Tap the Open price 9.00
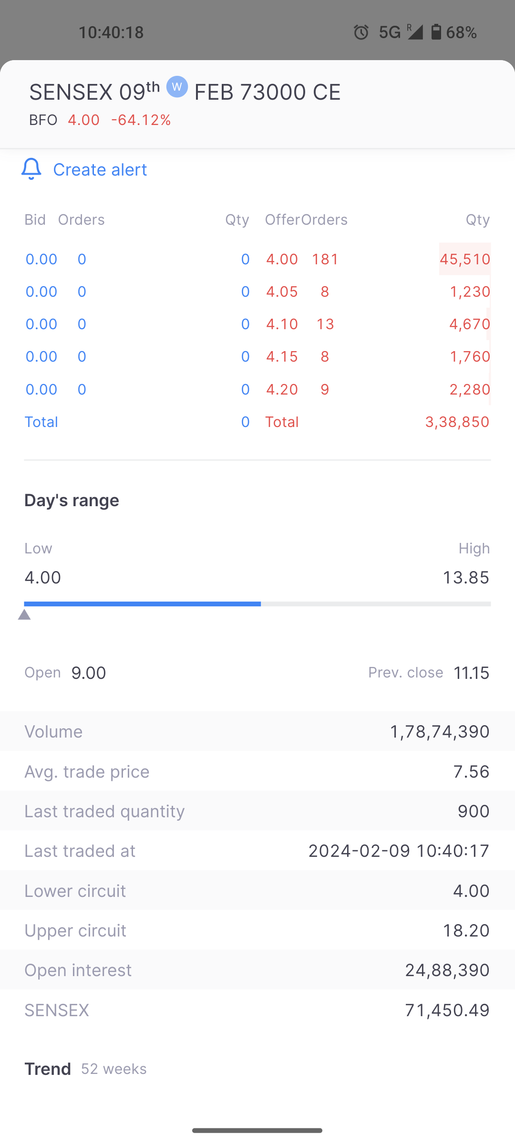Viewport: 515px width, 1145px height. [x=89, y=673]
